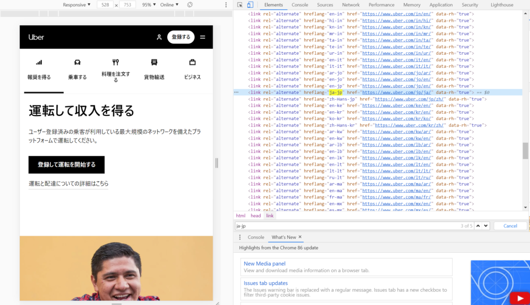This screenshot has width=530, height=305.
Task: Click Cancel in the search bar
Action: pyautogui.click(x=510, y=226)
